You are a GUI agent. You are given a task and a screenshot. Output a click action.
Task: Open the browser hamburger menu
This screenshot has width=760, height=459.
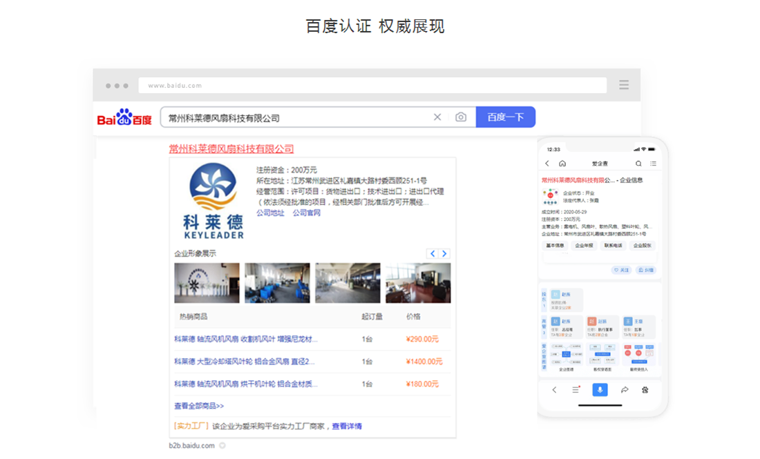click(624, 85)
